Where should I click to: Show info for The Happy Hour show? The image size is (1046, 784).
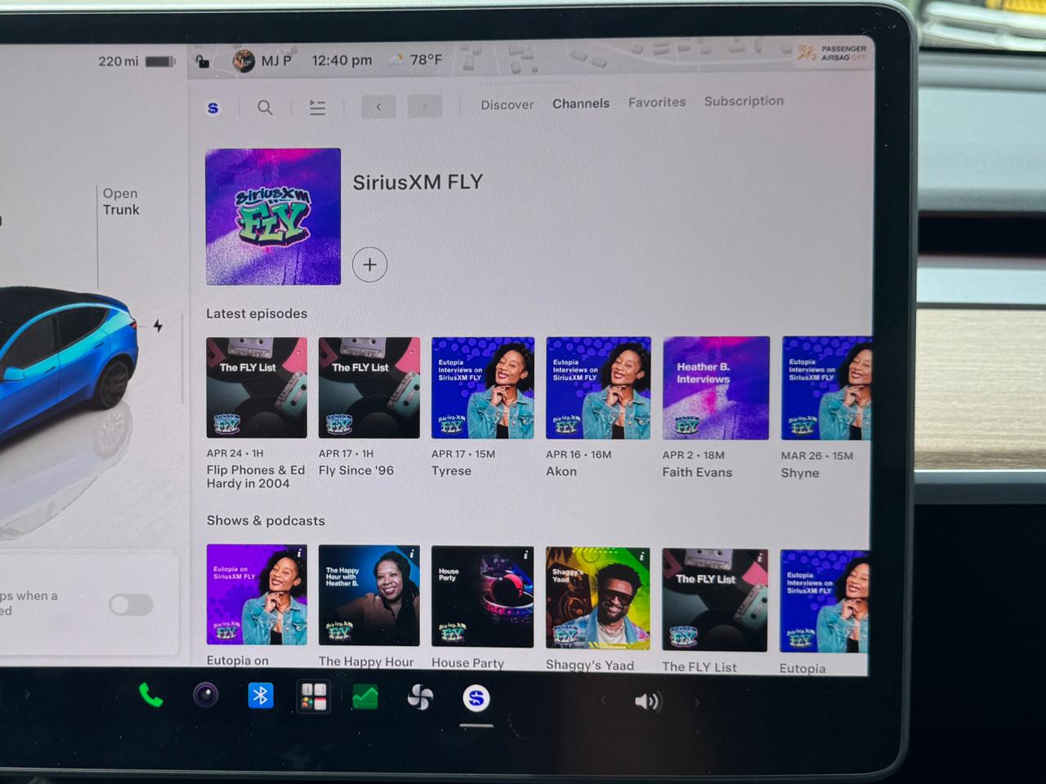[x=412, y=554]
